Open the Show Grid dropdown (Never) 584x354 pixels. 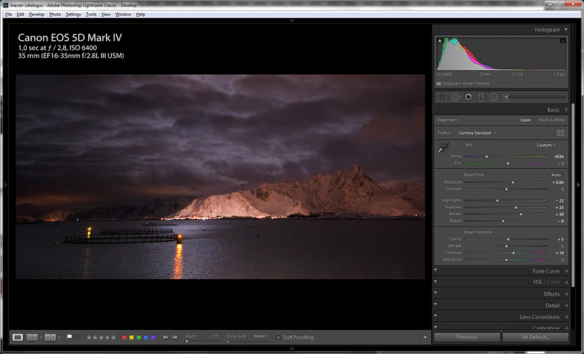coord(261,336)
